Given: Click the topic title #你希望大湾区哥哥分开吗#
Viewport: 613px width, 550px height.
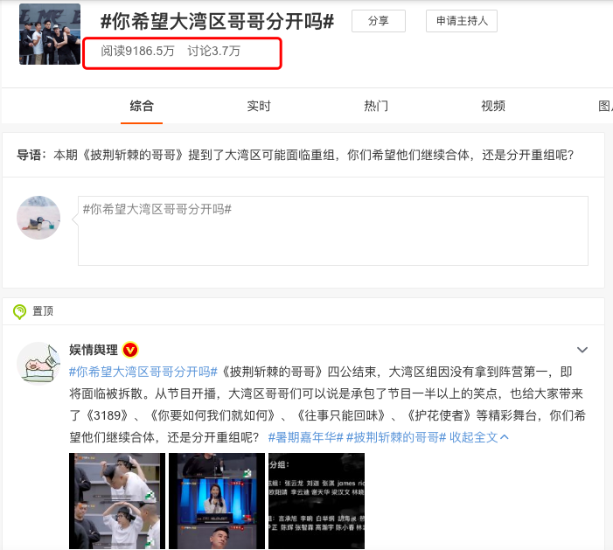Looking at the screenshot, I should pyautogui.click(x=218, y=21).
